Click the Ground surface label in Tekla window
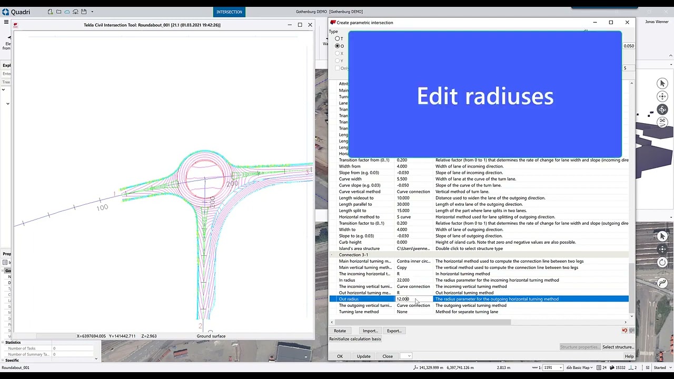The height and width of the screenshot is (379, 674). (211, 336)
